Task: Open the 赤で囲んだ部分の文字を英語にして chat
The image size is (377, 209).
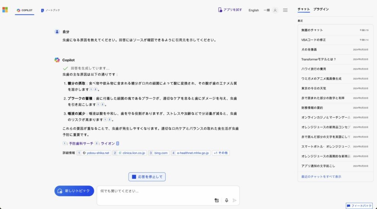Action: click(x=335, y=137)
